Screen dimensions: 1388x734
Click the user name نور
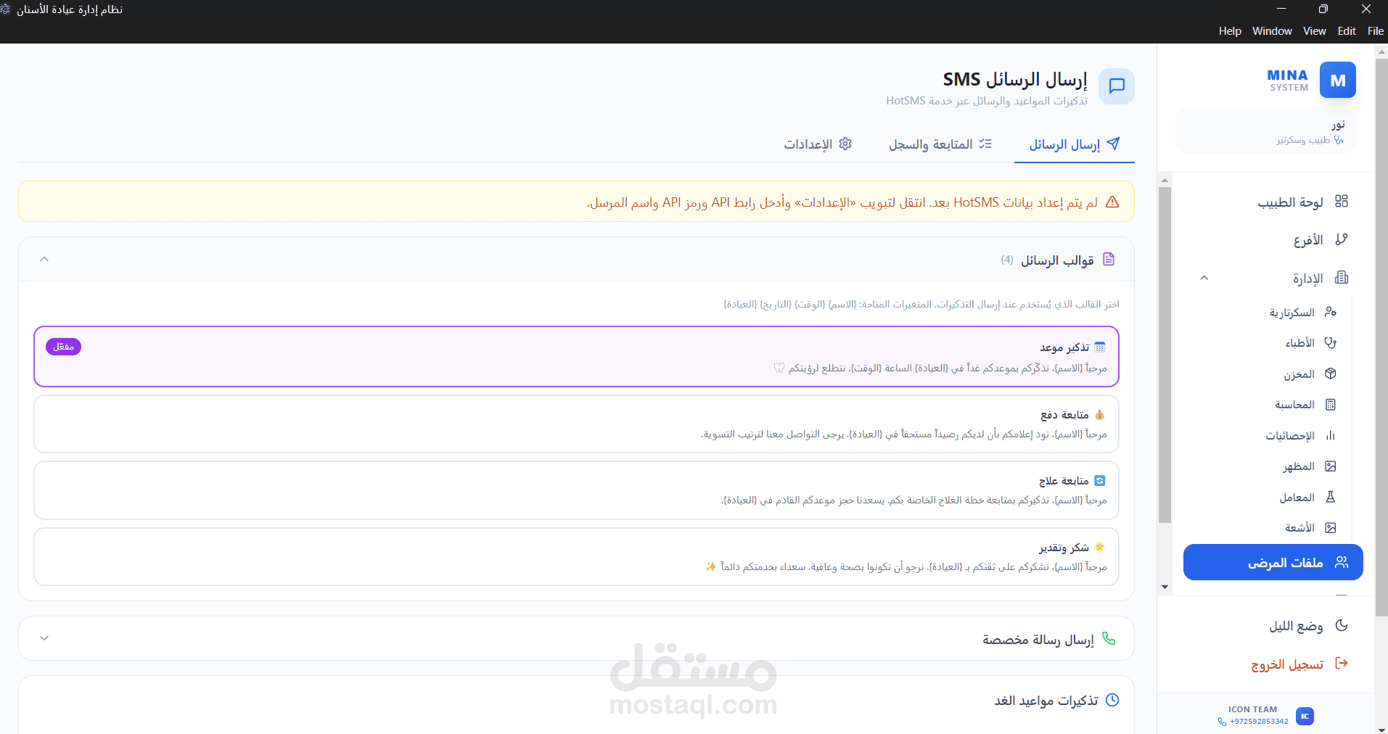click(x=1338, y=125)
